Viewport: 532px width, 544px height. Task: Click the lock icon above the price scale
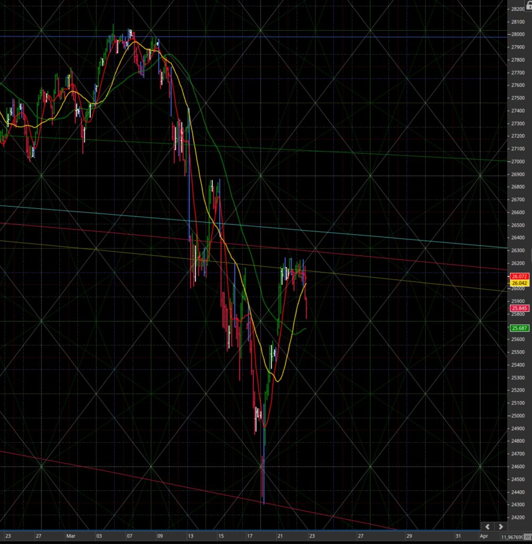(x=529, y=5)
